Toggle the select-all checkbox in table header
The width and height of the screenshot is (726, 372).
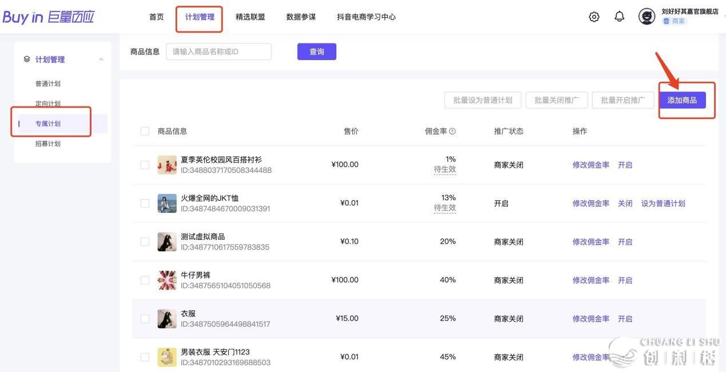(145, 132)
